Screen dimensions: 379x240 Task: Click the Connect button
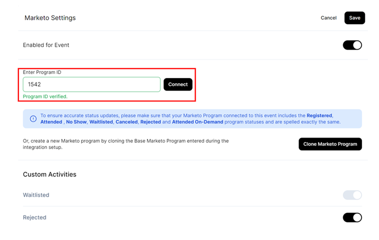click(x=178, y=85)
